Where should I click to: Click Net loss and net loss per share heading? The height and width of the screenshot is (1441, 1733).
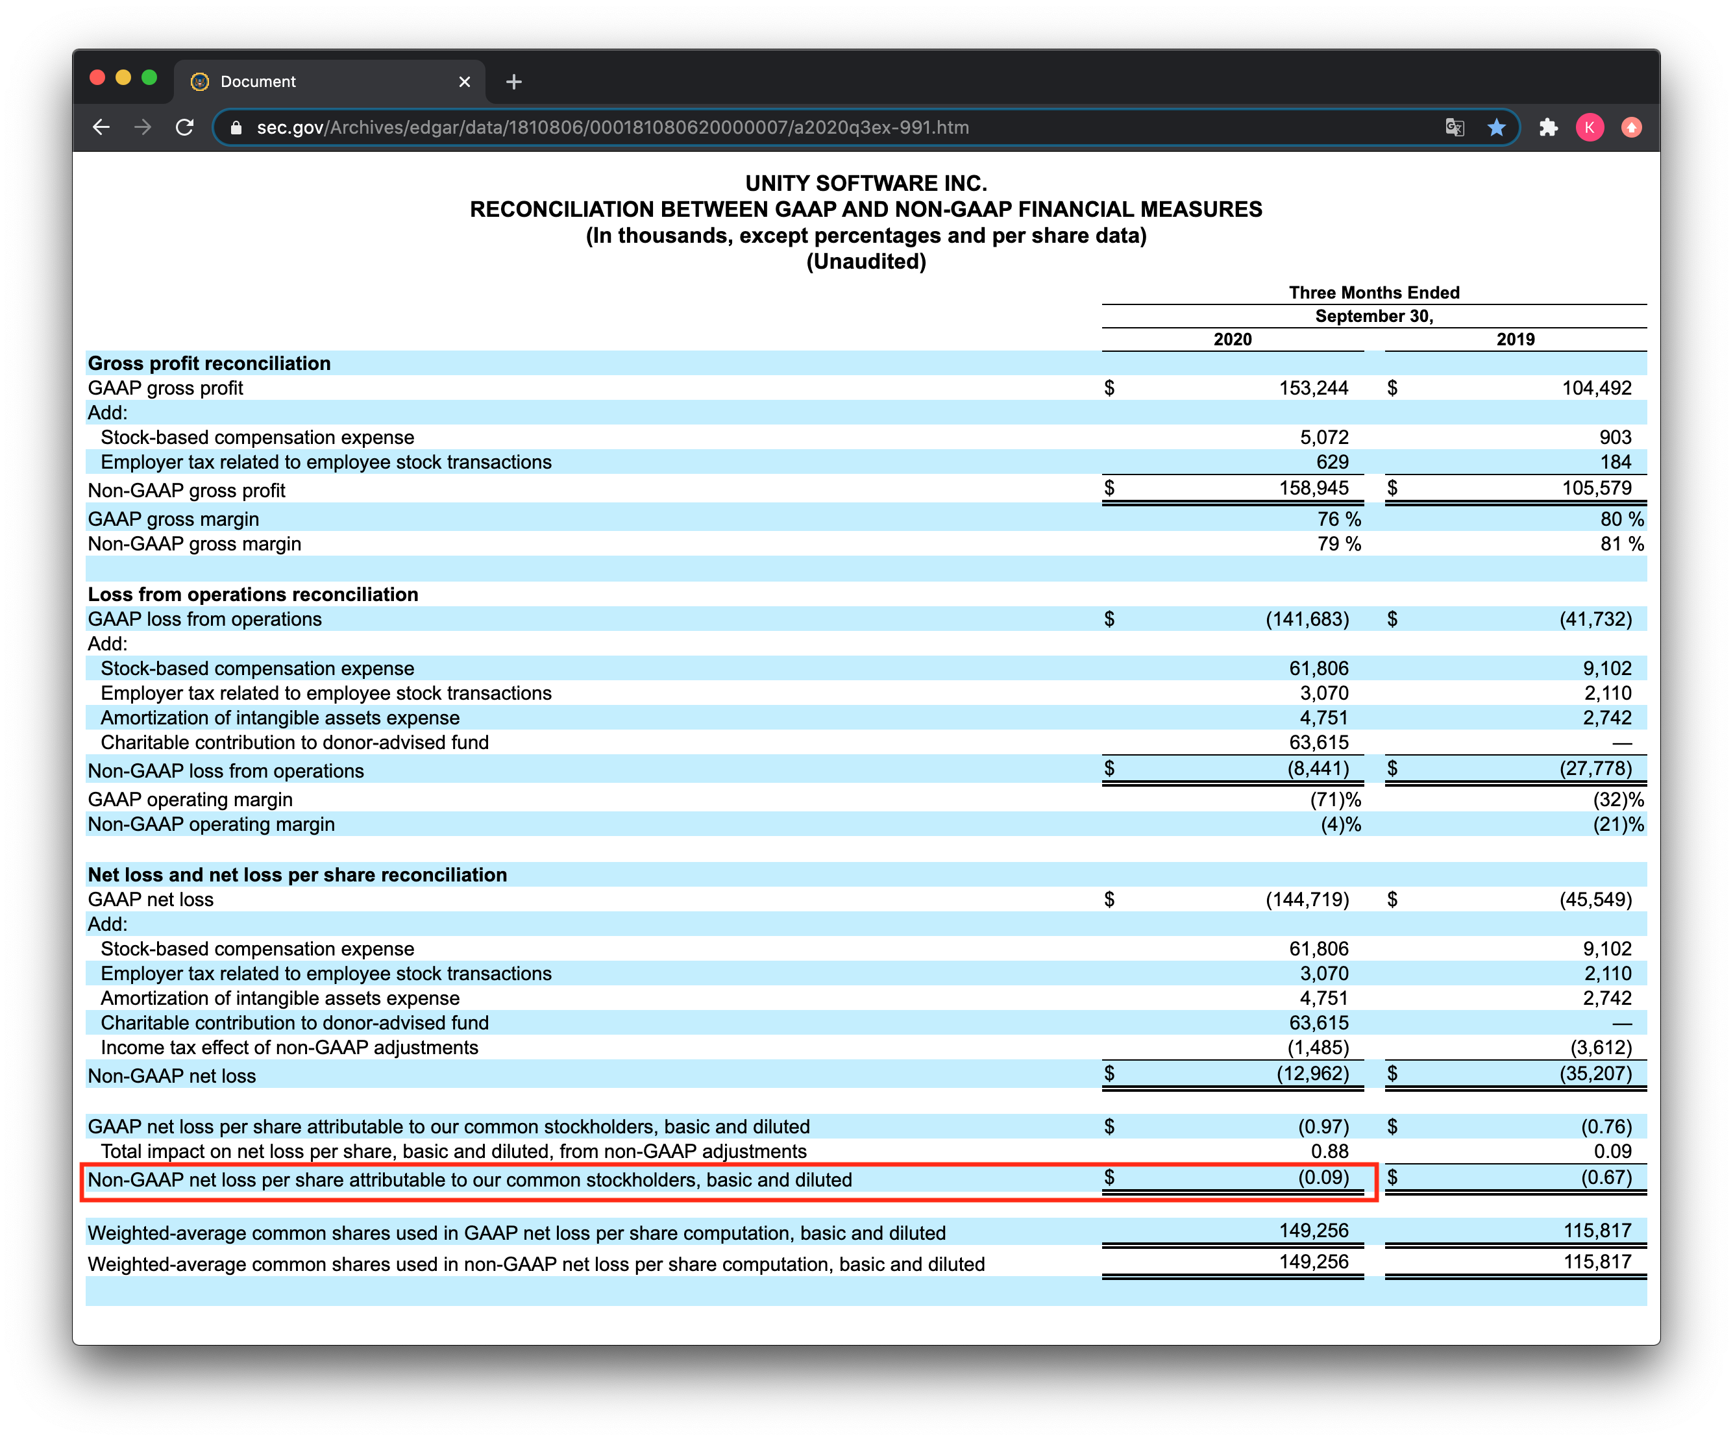pos(297,875)
